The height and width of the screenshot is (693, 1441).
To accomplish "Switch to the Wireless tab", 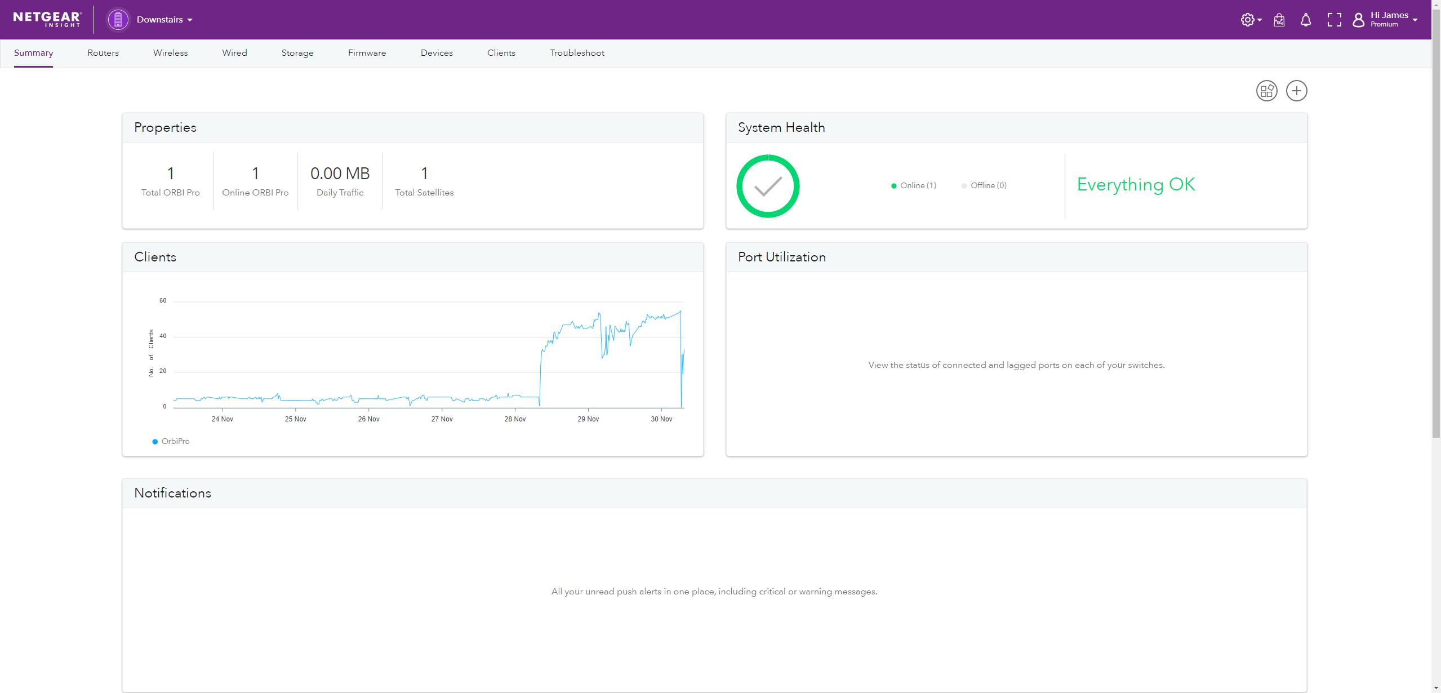I will (170, 53).
